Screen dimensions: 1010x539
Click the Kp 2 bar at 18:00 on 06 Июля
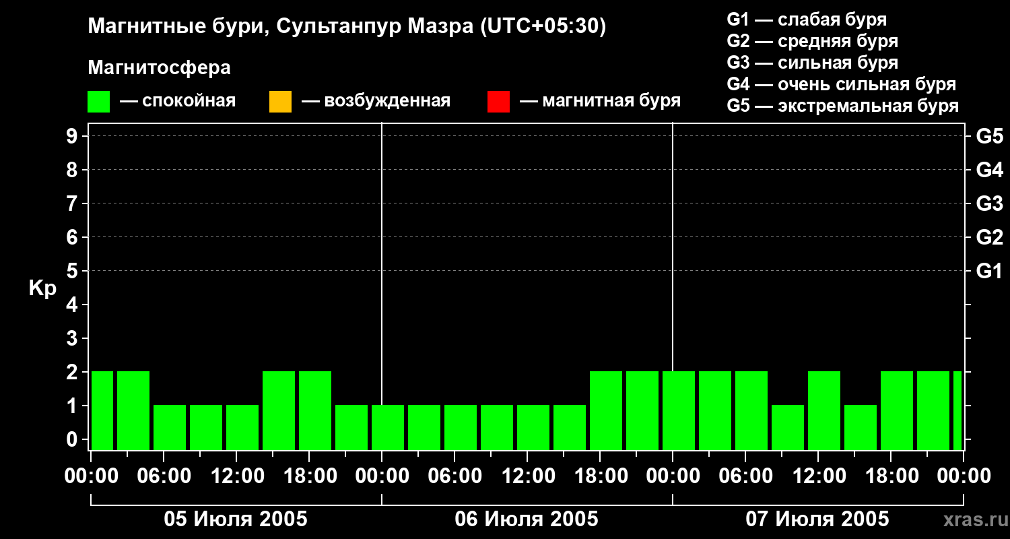606,410
